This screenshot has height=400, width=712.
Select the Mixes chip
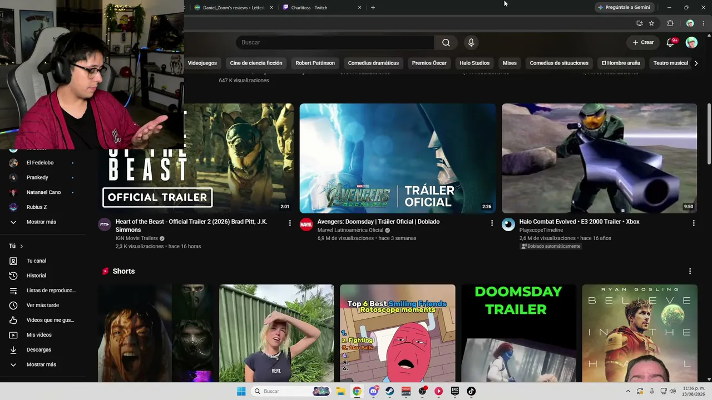510,63
